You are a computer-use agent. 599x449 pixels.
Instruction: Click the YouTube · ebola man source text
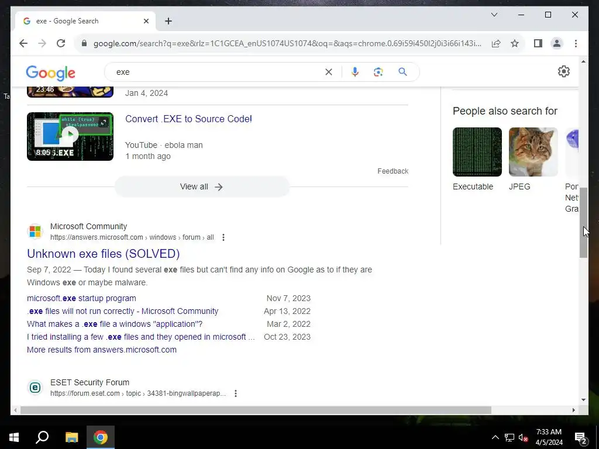tap(164, 145)
